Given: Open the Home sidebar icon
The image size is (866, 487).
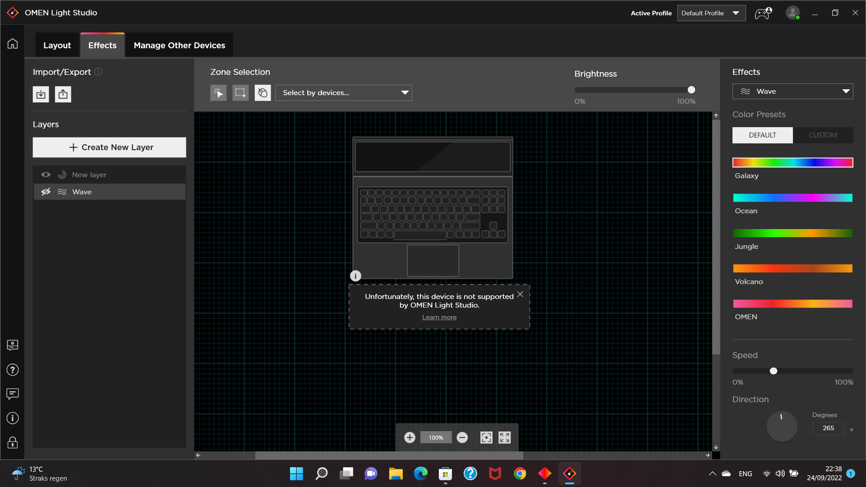Looking at the screenshot, I should point(13,44).
